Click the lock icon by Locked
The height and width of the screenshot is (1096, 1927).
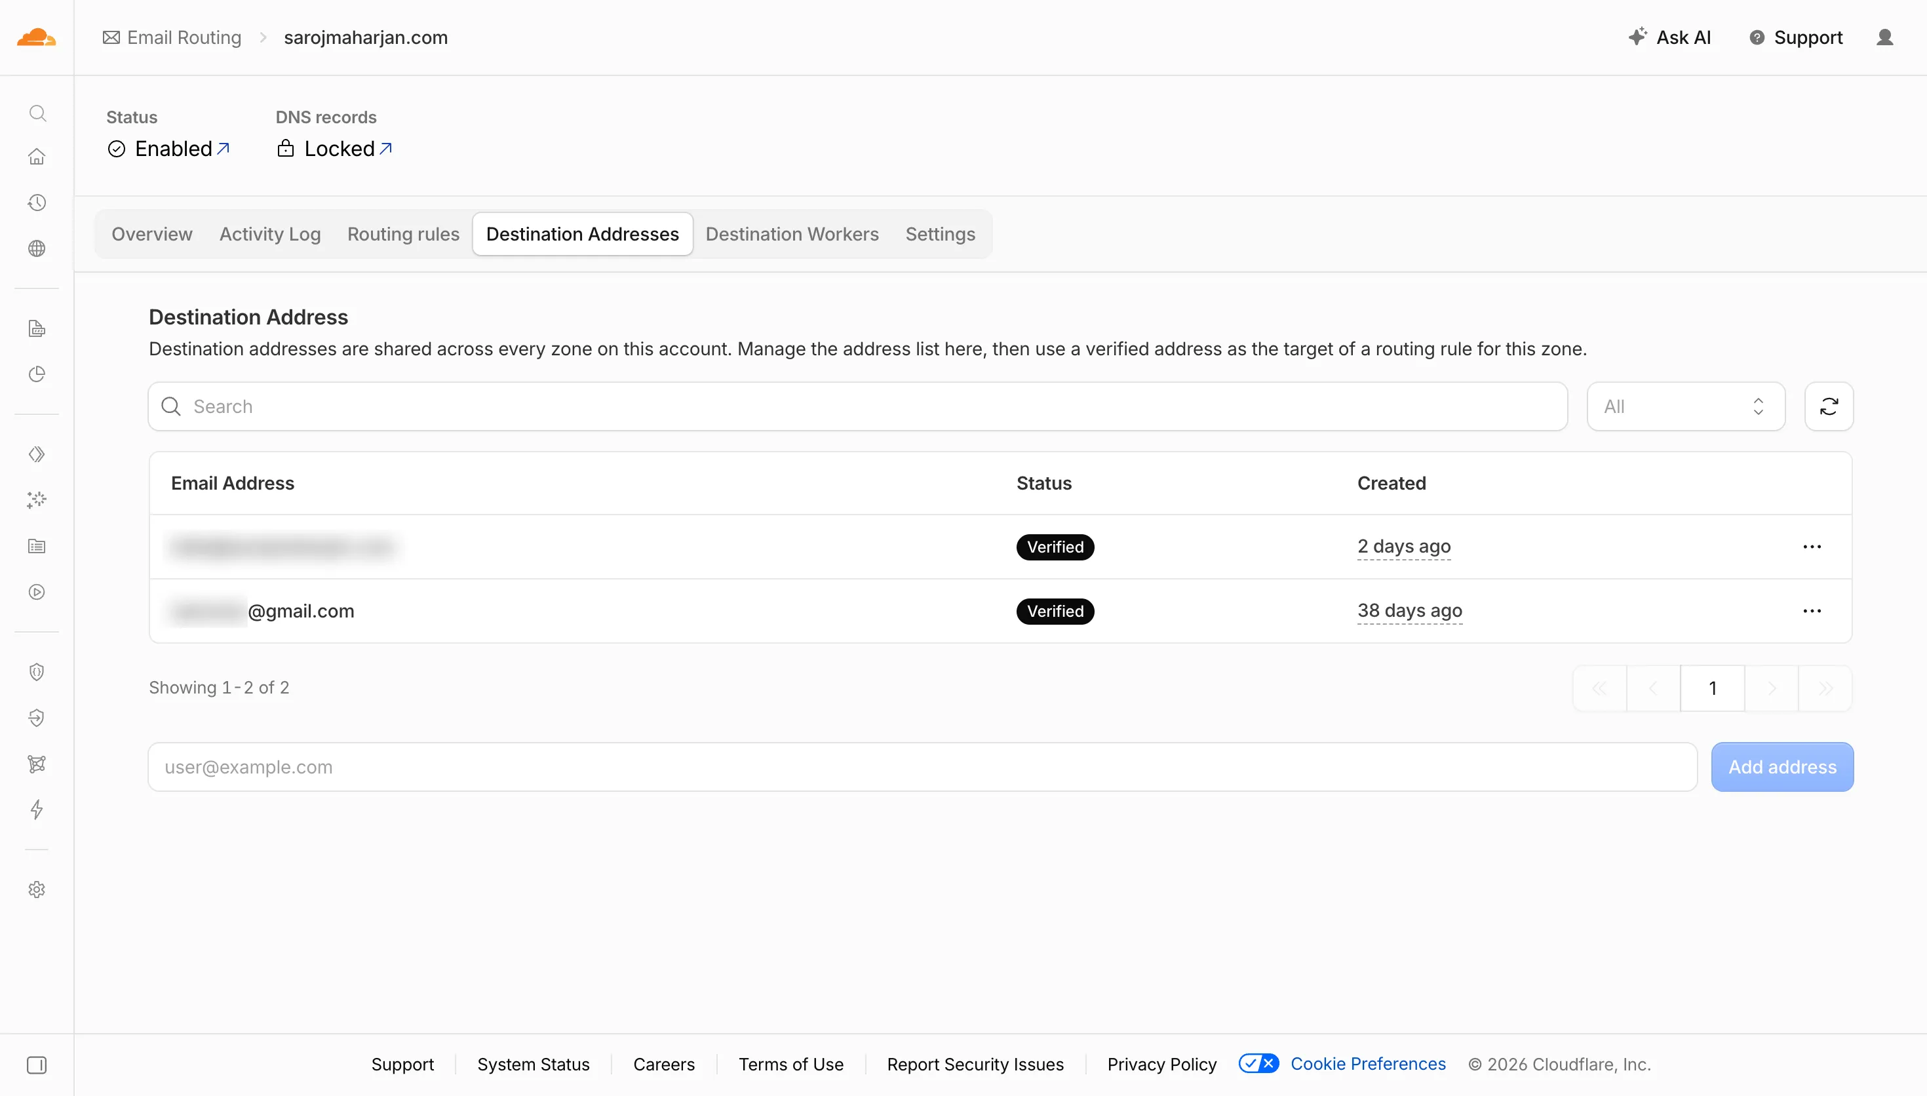[286, 148]
